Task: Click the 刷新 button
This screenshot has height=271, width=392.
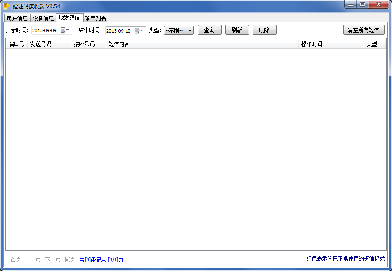Action: tap(237, 30)
